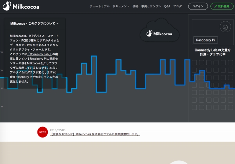Open the 重要なお知らせ news link
This screenshot has height=164, width=235.
(x=95, y=134)
